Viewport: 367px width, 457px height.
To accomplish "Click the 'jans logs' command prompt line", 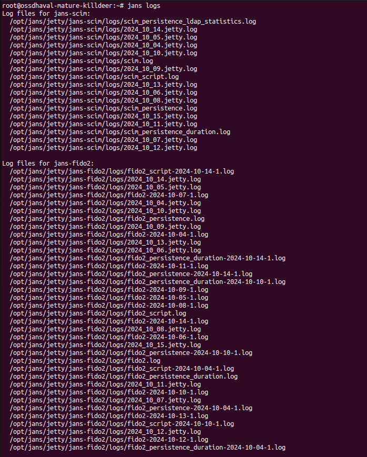I will tap(81, 5).
